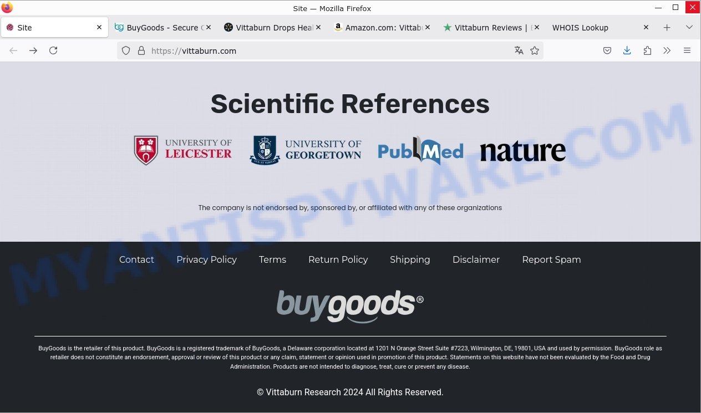Image resolution: width=701 pixels, height=413 pixels.
Task: Show more toolbar tools overflow chevron
Action: (667, 50)
